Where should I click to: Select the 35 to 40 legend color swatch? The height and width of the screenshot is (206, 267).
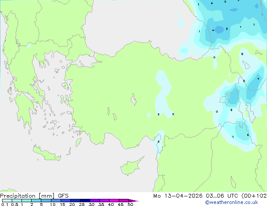(x=104, y=201)
